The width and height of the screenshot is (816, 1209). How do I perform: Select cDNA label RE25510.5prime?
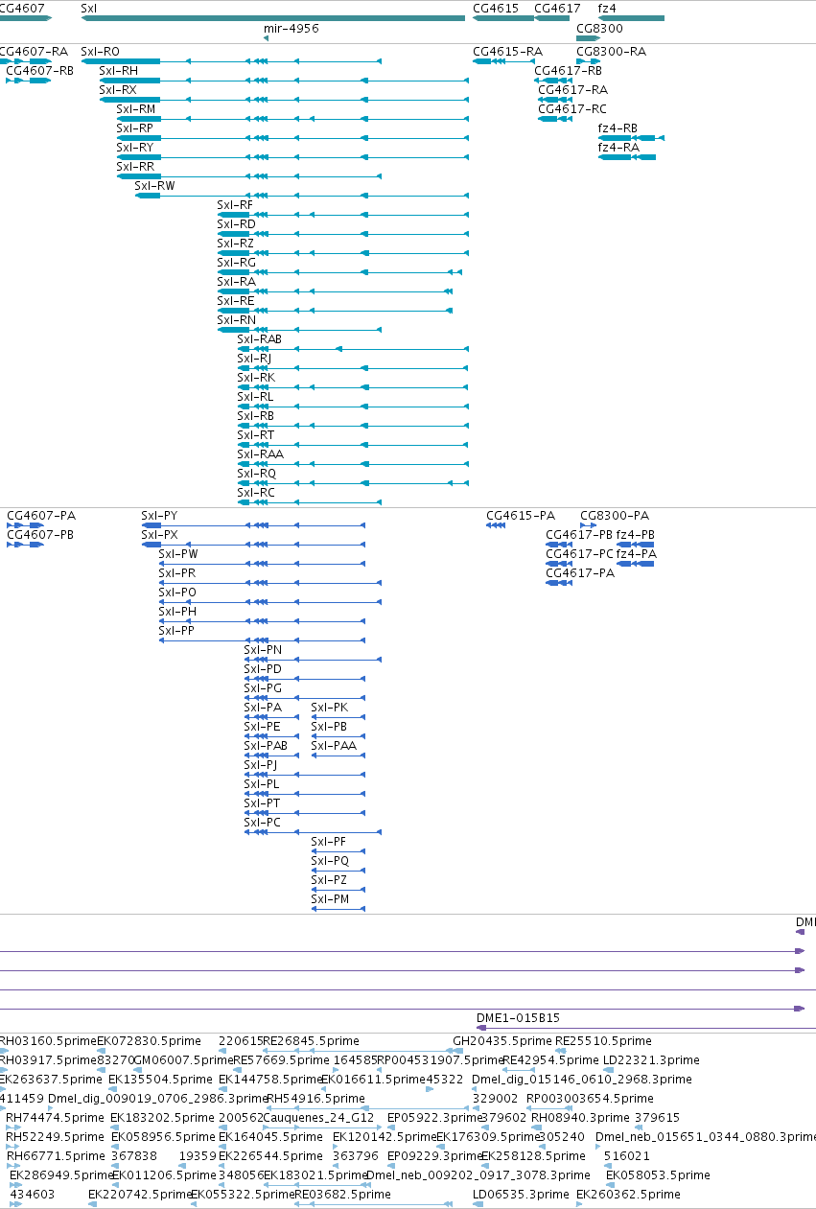tap(603, 1041)
